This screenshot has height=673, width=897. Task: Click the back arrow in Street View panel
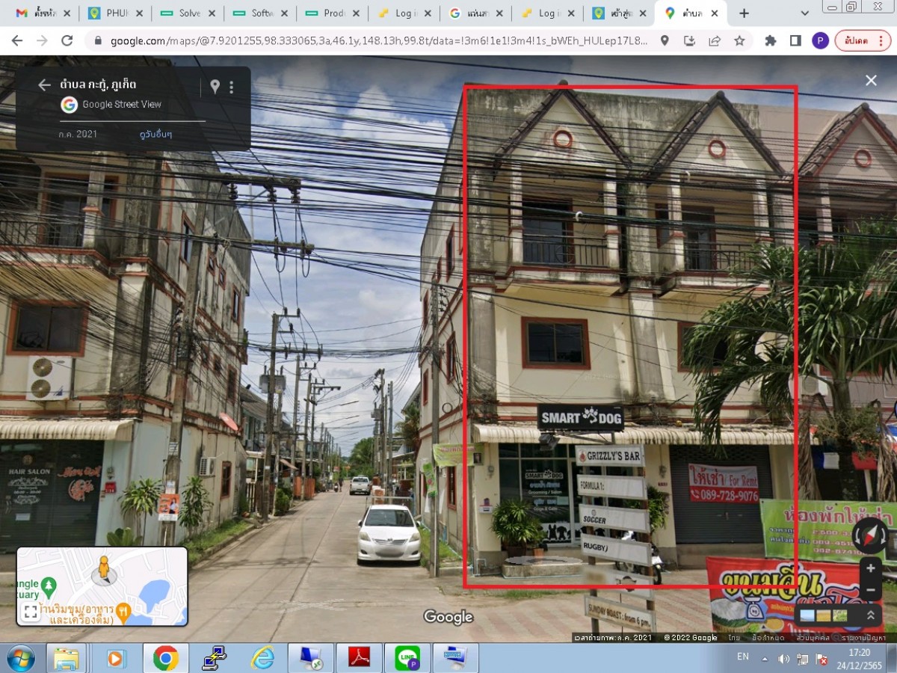[44, 85]
